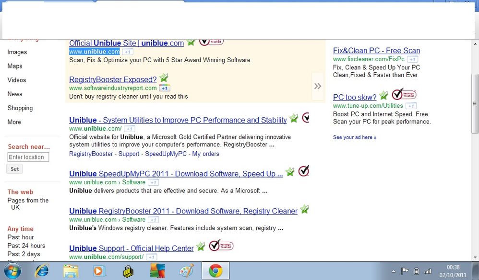Click +1 button beside www.uniblue.com/ result
Screen dimensions: 479x280
click(x=130, y=129)
